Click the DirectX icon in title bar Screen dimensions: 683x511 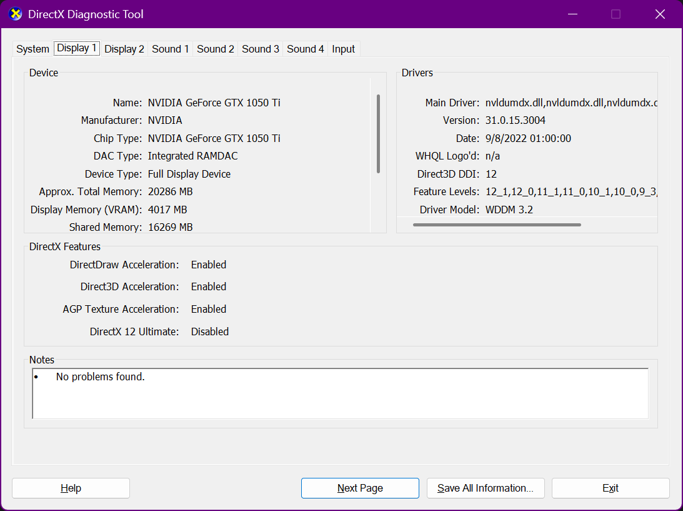[x=15, y=14]
